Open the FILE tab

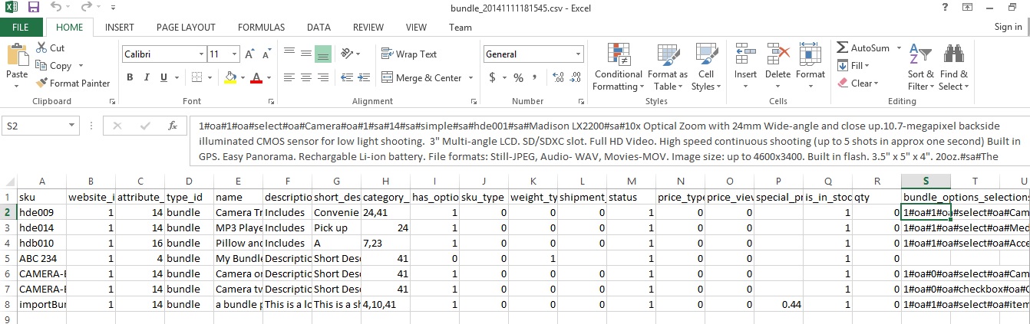tap(21, 28)
